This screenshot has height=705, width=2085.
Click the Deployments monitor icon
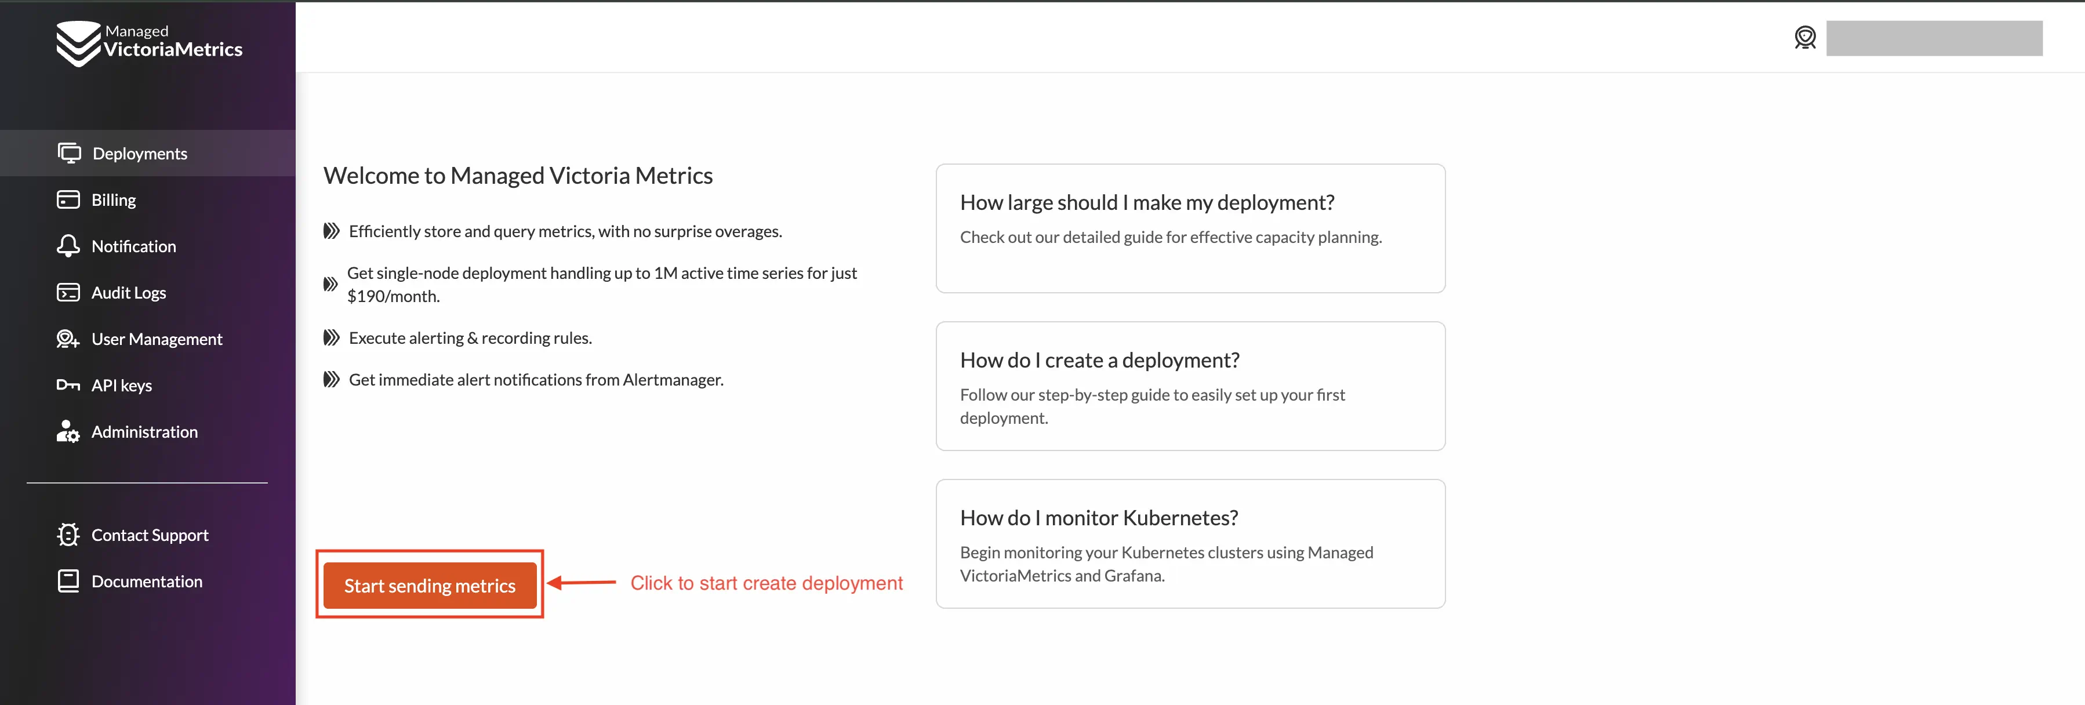(x=70, y=153)
